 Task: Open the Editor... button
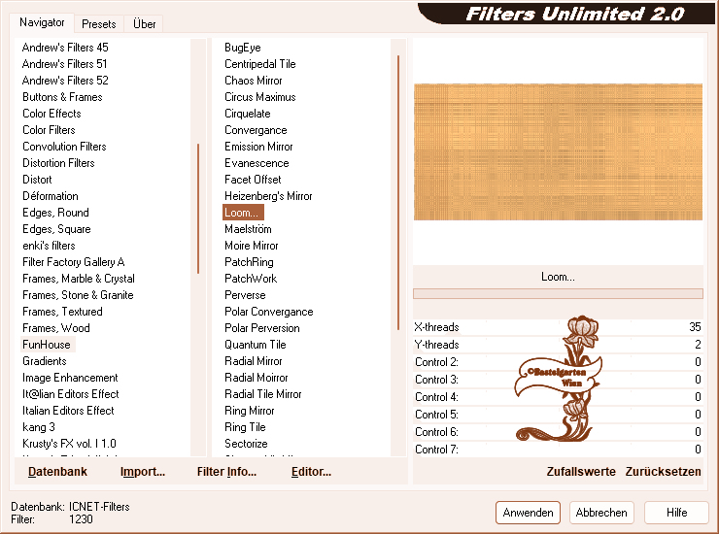pos(311,472)
